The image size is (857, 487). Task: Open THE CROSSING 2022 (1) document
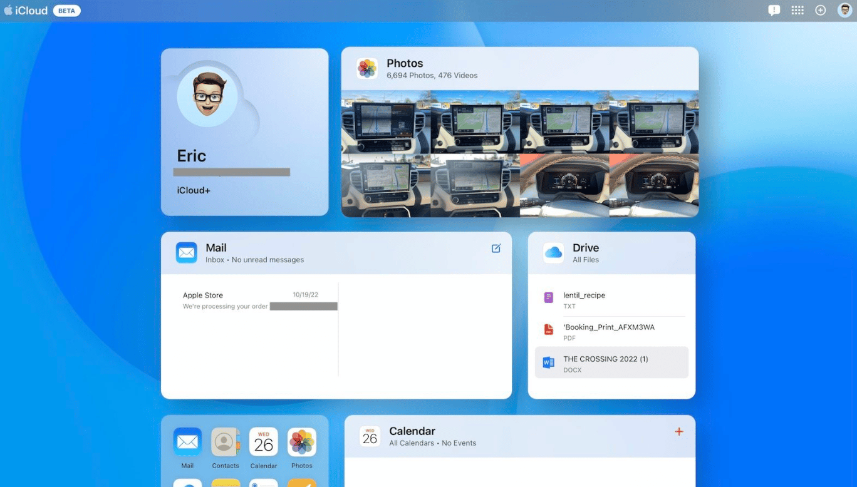point(605,364)
